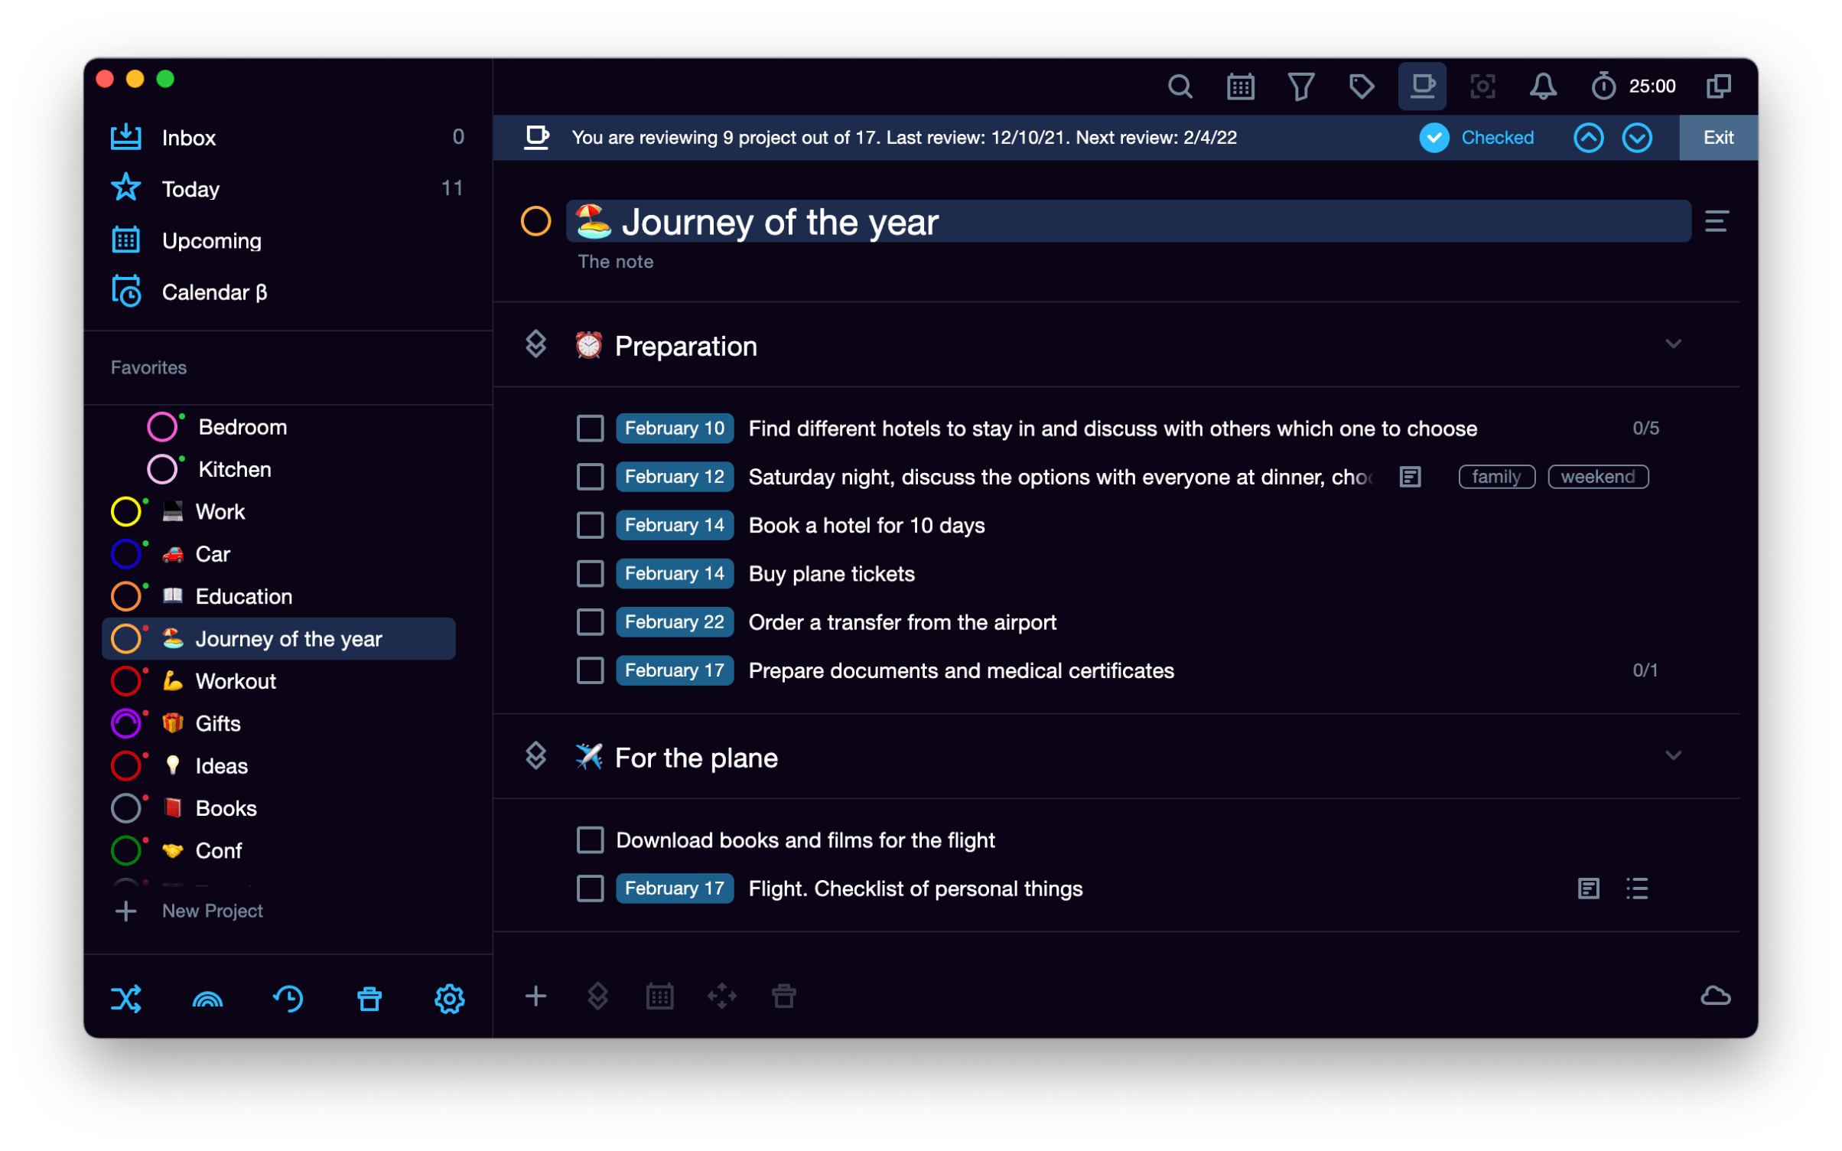Open the Upcoming view
1842x1151 pixels.
pyautogui.click(x=211, y=240)
